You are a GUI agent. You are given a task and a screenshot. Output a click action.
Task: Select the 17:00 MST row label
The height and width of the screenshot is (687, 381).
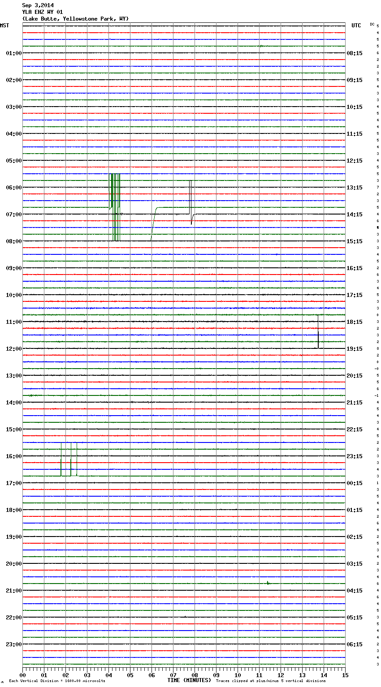pyautogui.click(x=14, y=483)
